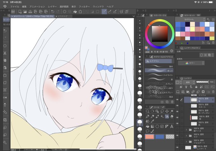This screenshot has width=216, height=151.
Task: Hide the レイヤー1 layer
Action: 177,148
